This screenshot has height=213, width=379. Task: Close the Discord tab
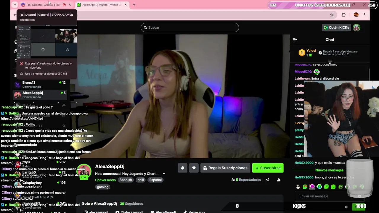pos(70,5)
